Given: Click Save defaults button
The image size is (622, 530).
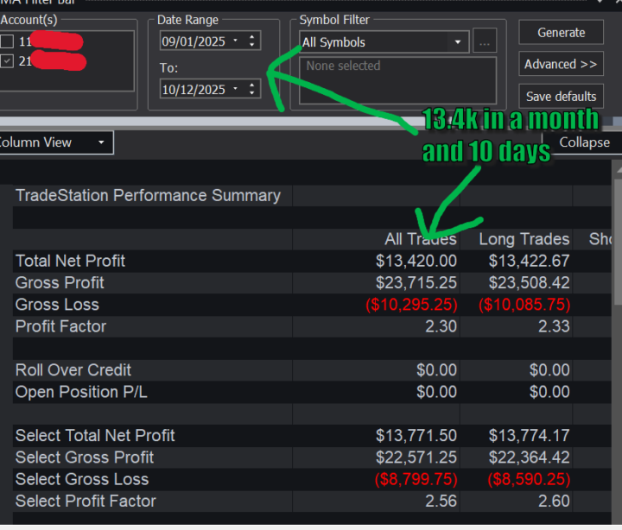Looking at the screenshot, I should (x=561, y=97).
